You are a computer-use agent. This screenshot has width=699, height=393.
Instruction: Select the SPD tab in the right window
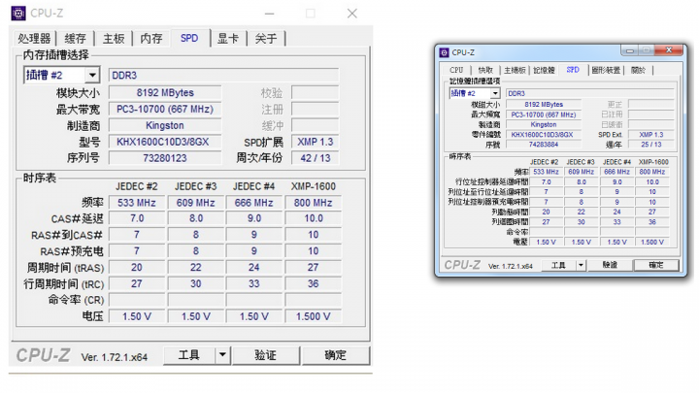[573, 70]
